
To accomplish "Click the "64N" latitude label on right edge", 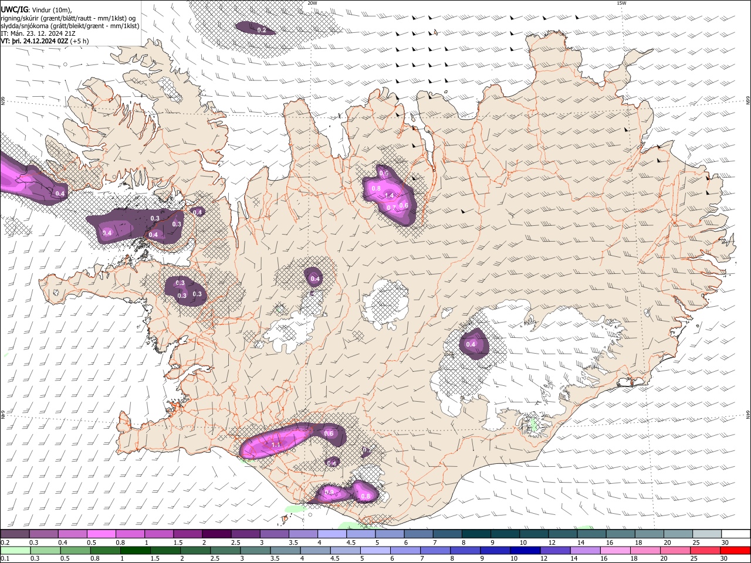I will [x=747, y=415].
